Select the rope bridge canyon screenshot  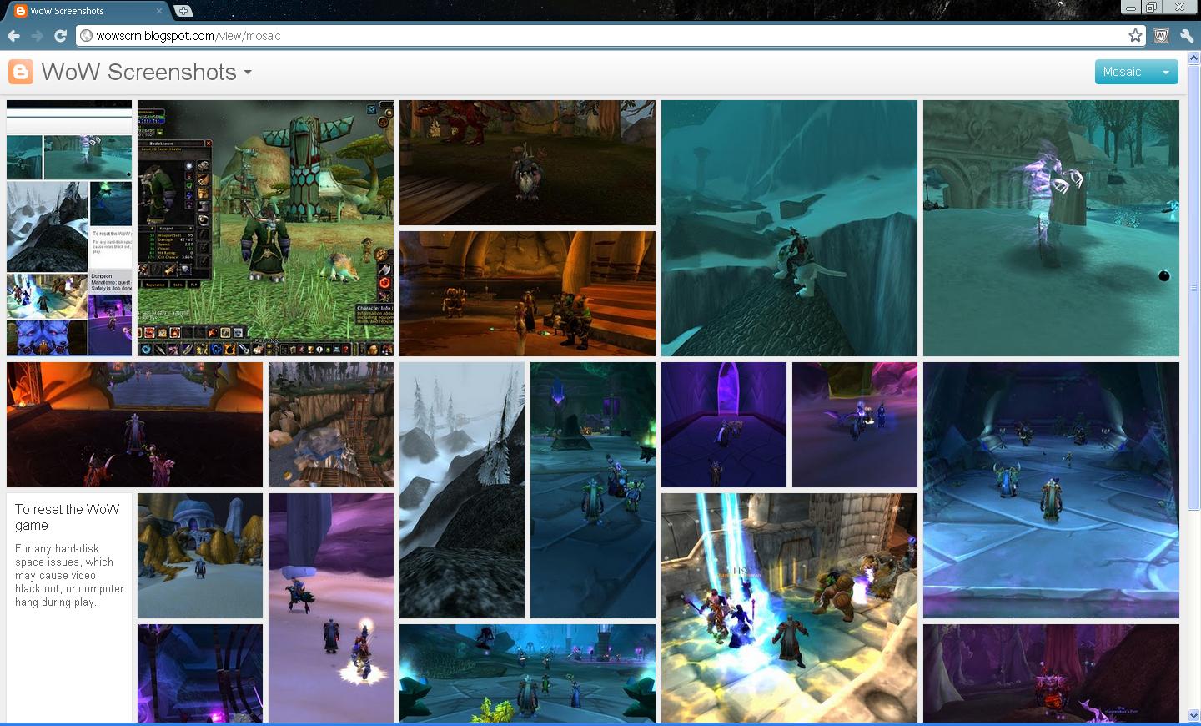coord(330,424)
